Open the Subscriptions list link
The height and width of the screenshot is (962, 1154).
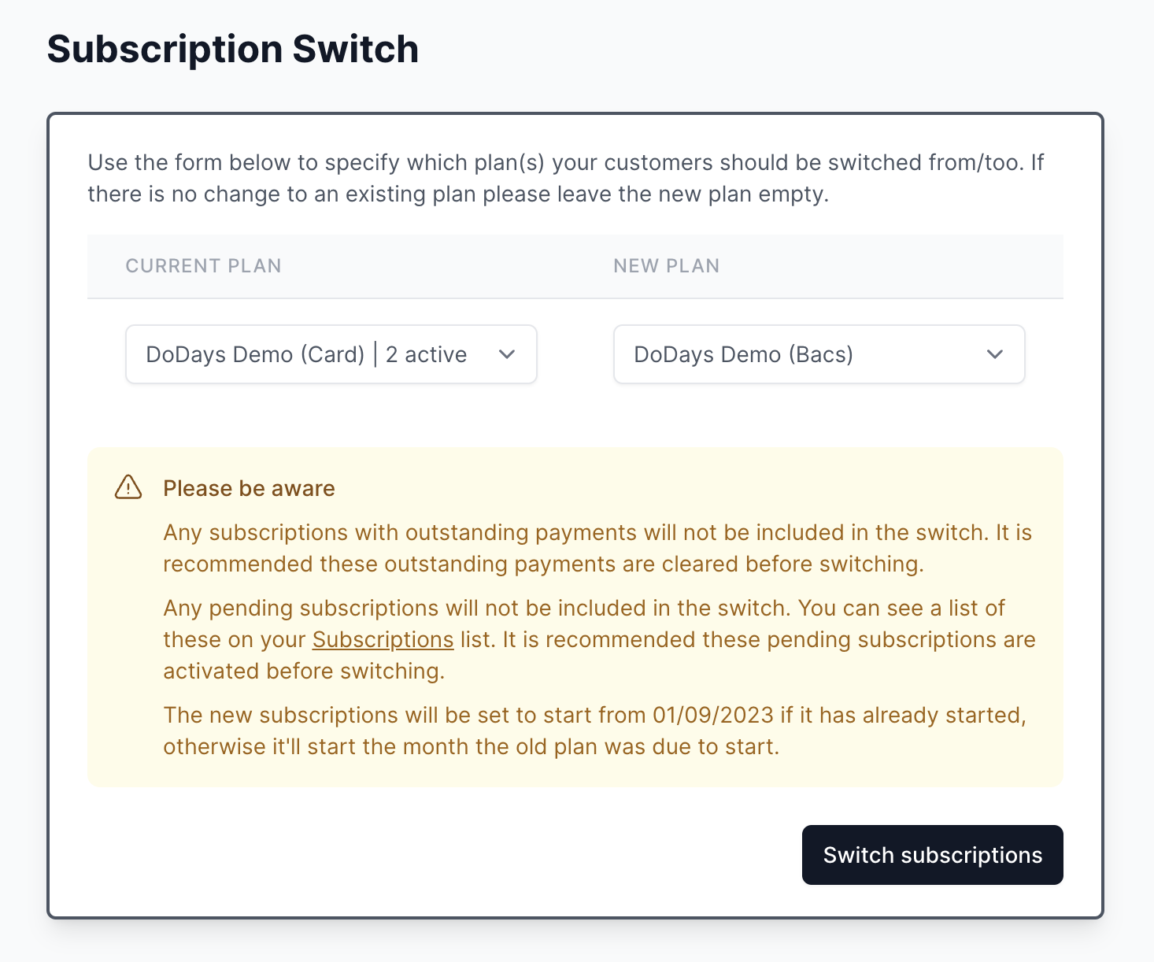[x=382, y=639]
